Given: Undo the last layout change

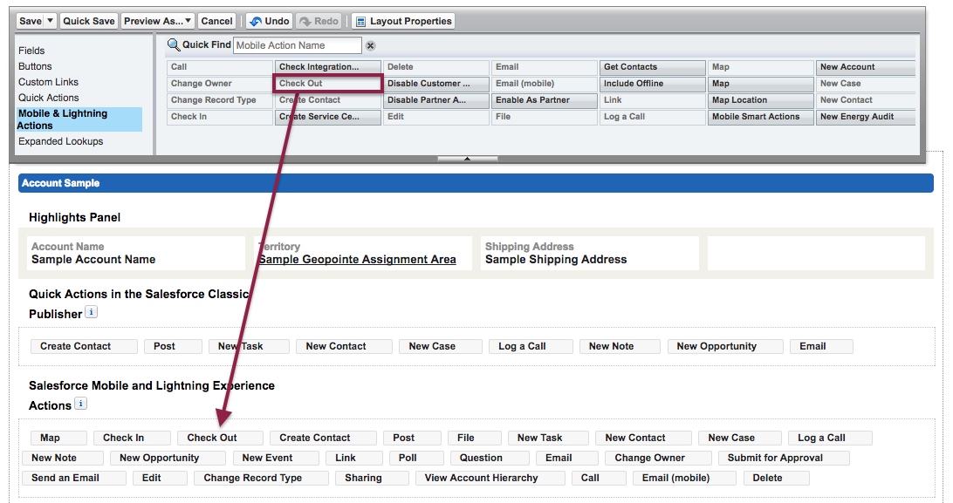Looking at the screenshot, I should 270,21.
